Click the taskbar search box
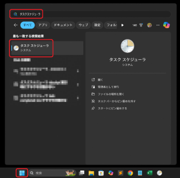 52,173
